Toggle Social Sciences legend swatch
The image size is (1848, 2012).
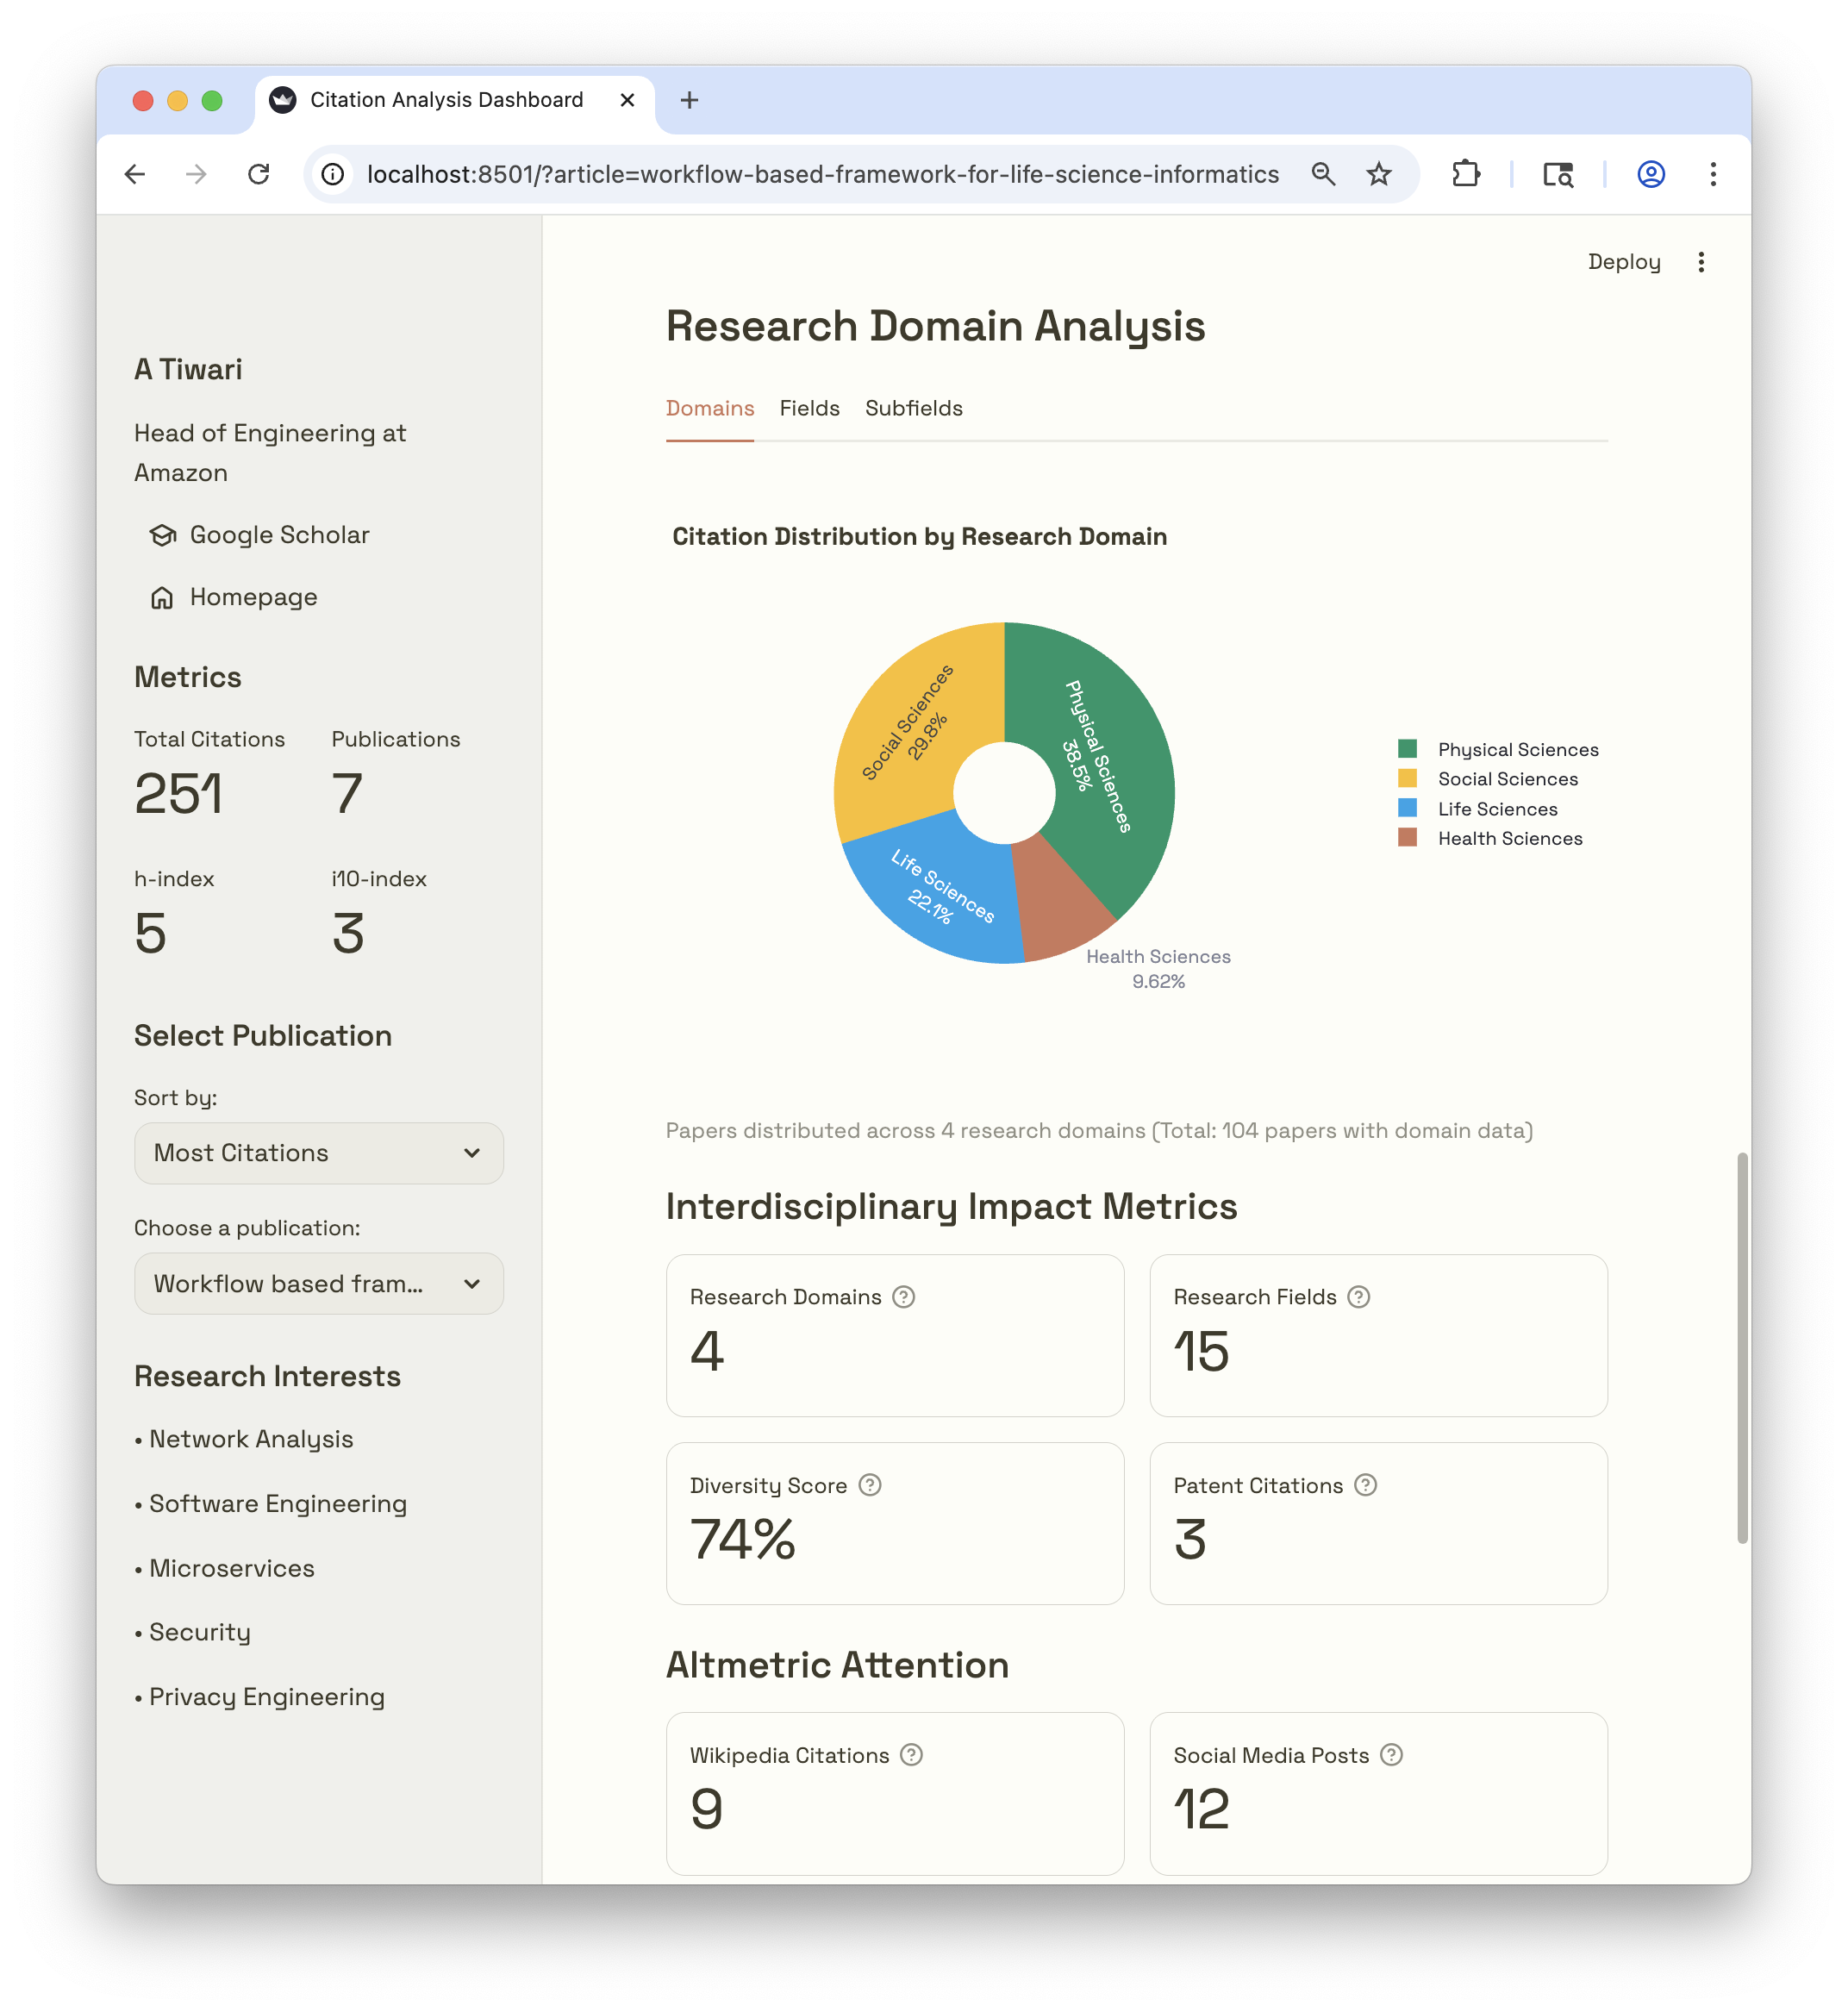[x=1407, y=779]
